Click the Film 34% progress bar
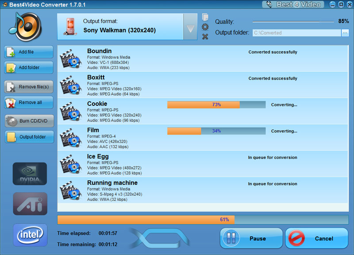 click(216, 131)
